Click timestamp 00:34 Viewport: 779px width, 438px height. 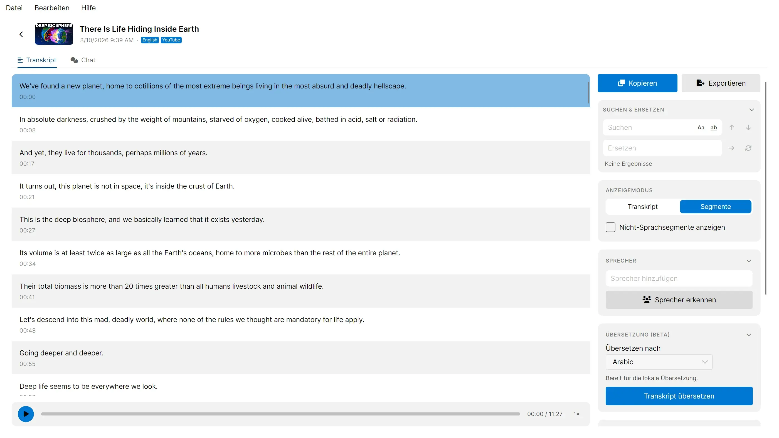click(28, 264)
